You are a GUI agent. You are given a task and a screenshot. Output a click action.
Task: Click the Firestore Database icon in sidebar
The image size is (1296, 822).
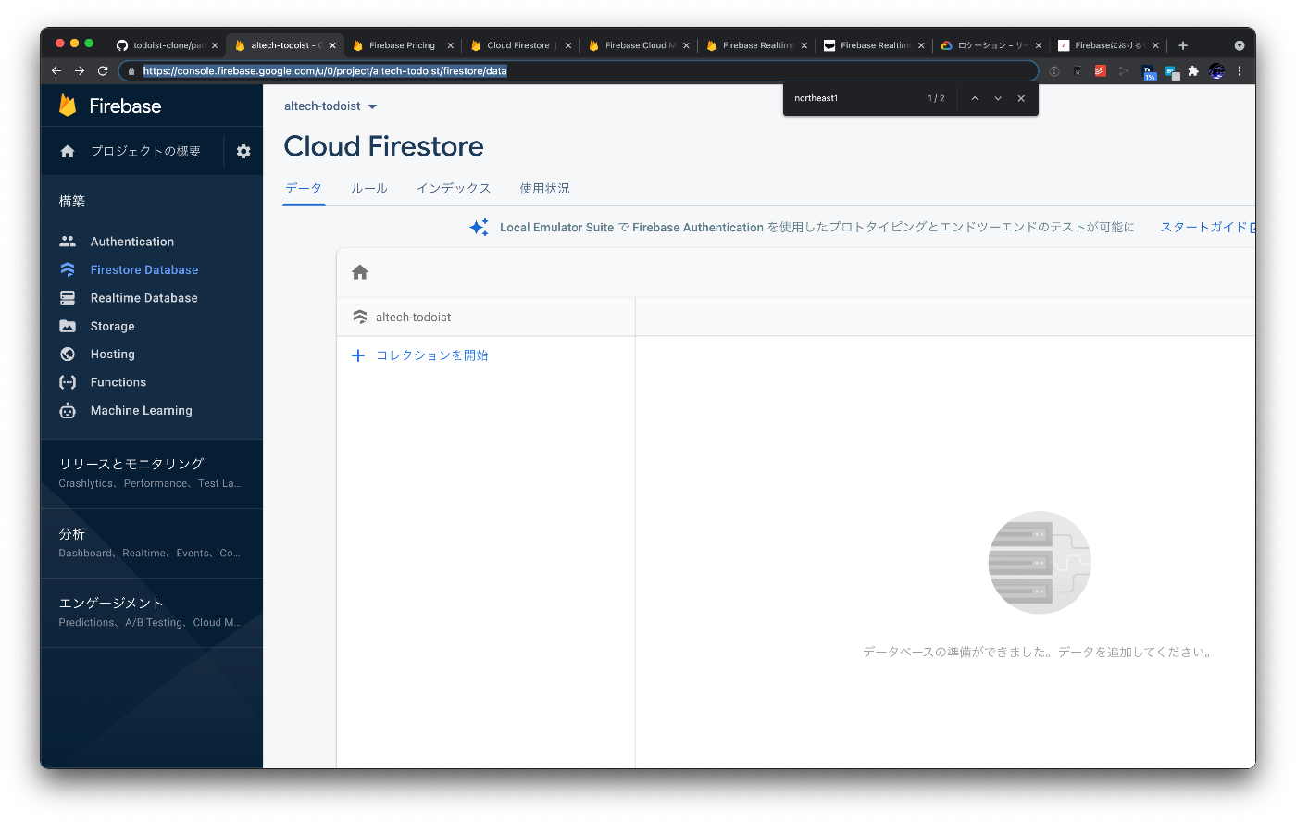point(68,269)
